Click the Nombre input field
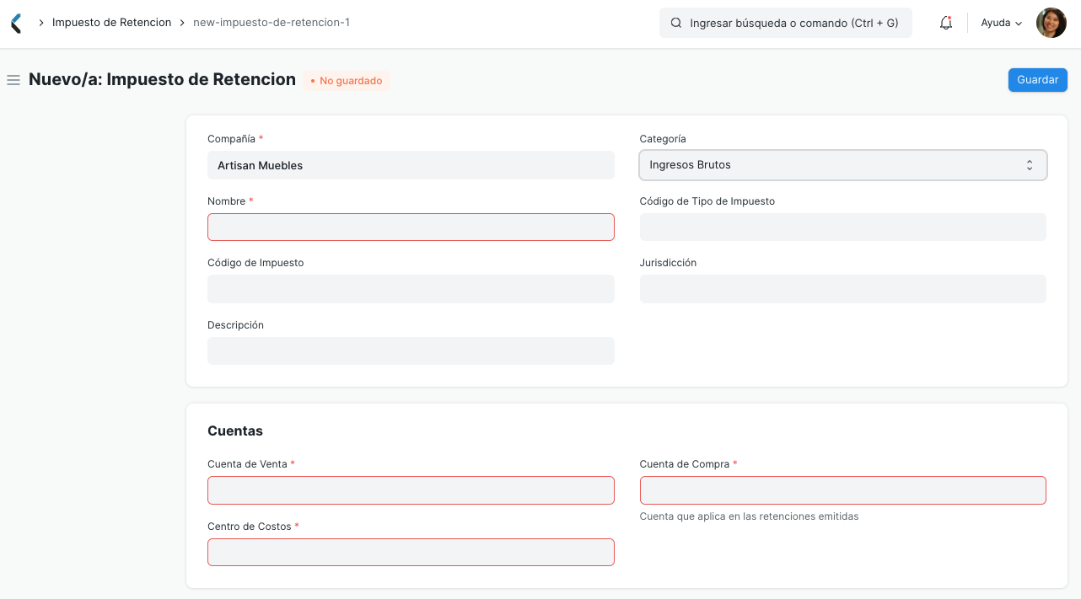Screen dimensions: 1081x599 [x=411, y=227]
